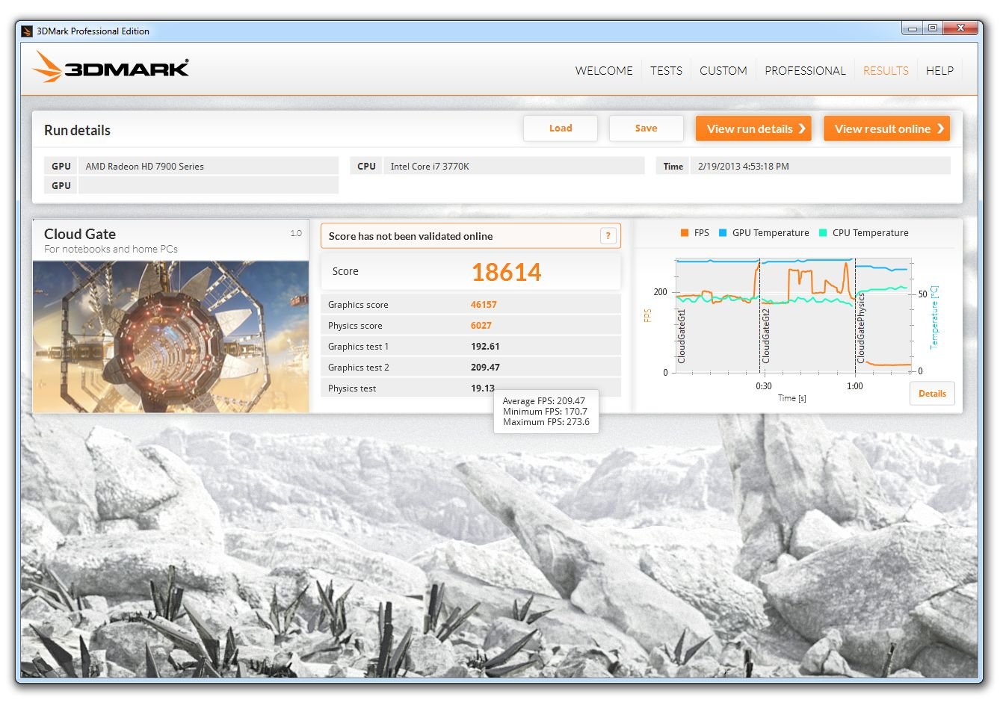This screenshot has width=1006, height=703.
Task: Click the Save button
Action: [x=647, y=128]
